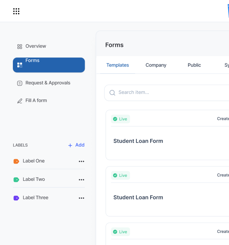Click the search magnifier icon
The width and height of the screenshot is (229, 245).
click(112, 93)
